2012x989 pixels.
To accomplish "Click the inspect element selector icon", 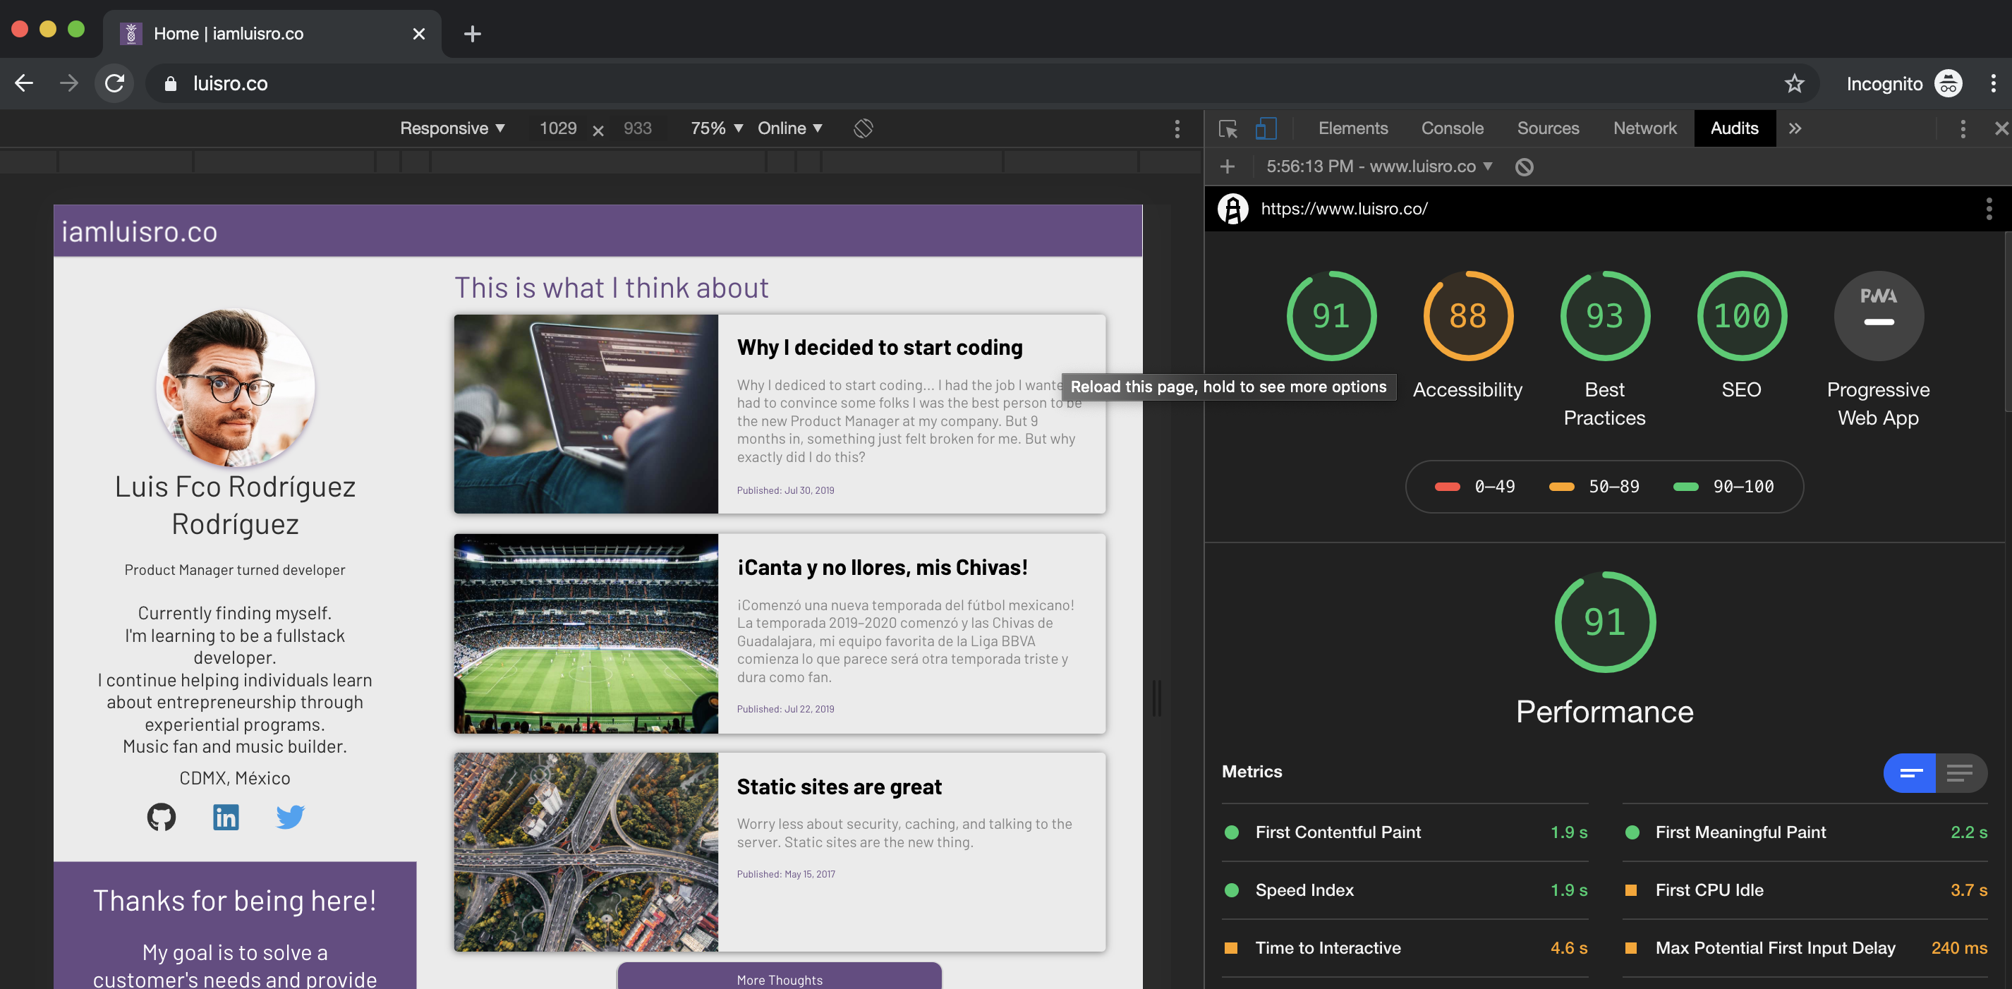I will [1228, 128].
